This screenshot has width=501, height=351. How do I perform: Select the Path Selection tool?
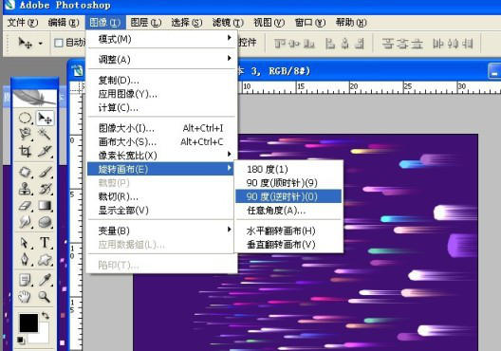click(25, 243)
